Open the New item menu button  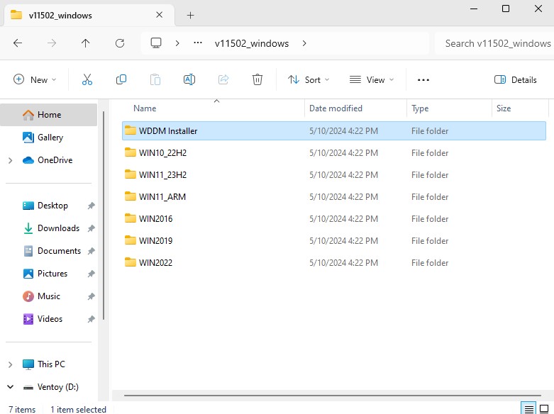click(35, 79)
